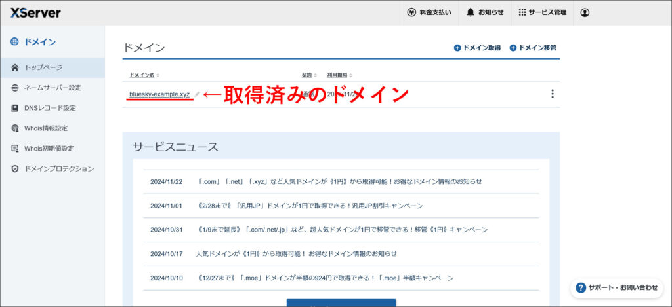
Task: Click the cut-off blue button below the news list
Action: (x=341, y=303)
